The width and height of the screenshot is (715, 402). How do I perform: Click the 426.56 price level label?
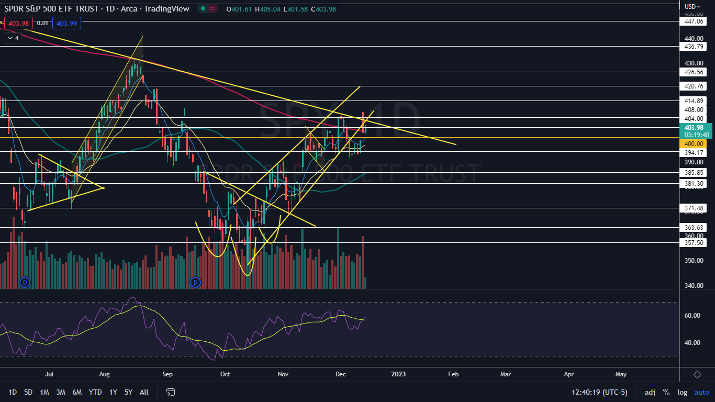[x=694, y=72]
